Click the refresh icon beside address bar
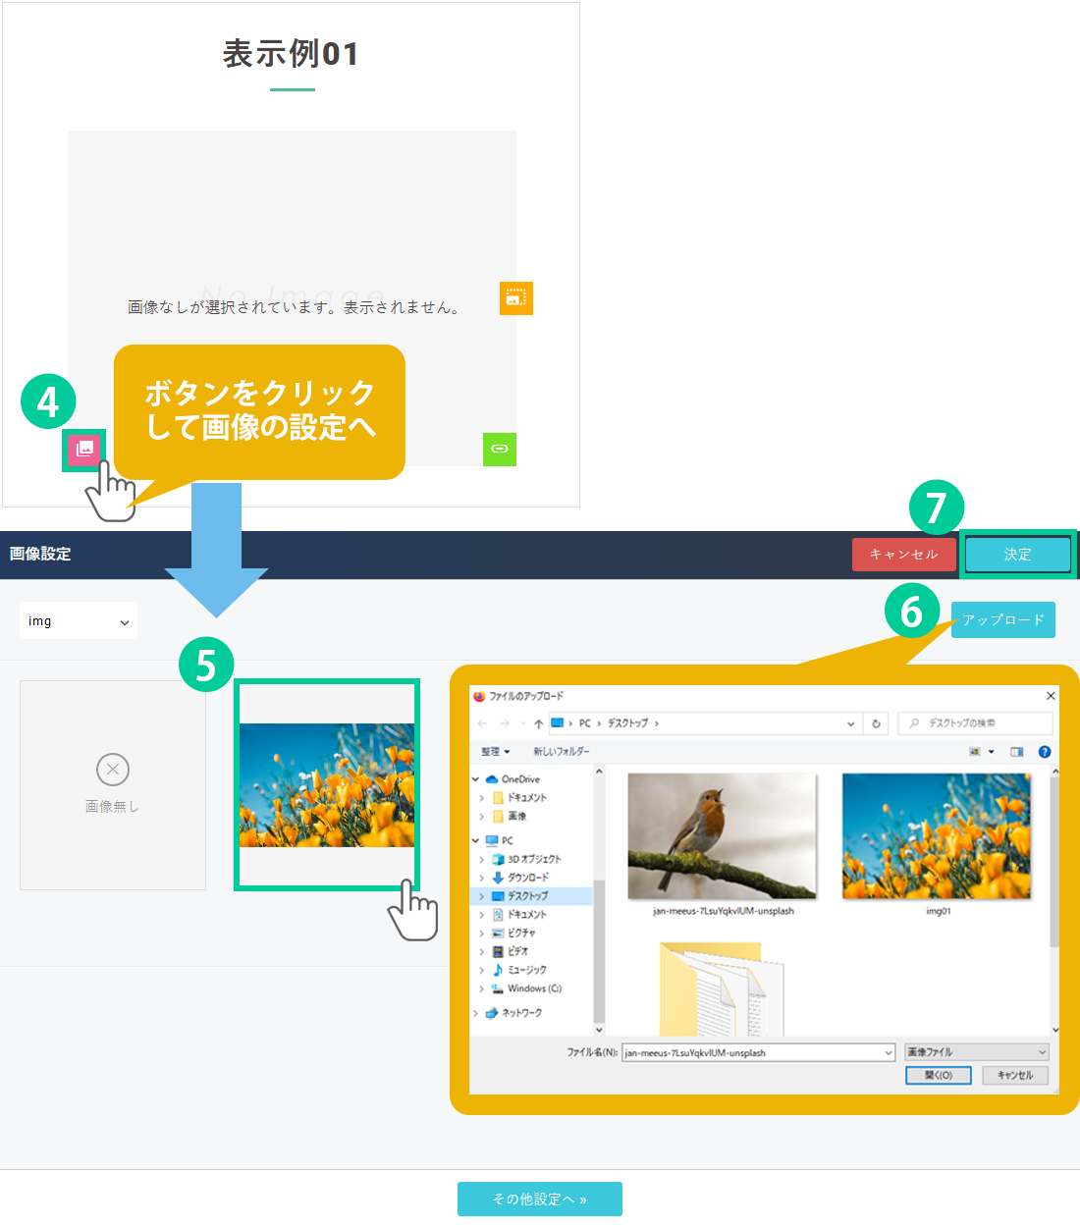 876,723
